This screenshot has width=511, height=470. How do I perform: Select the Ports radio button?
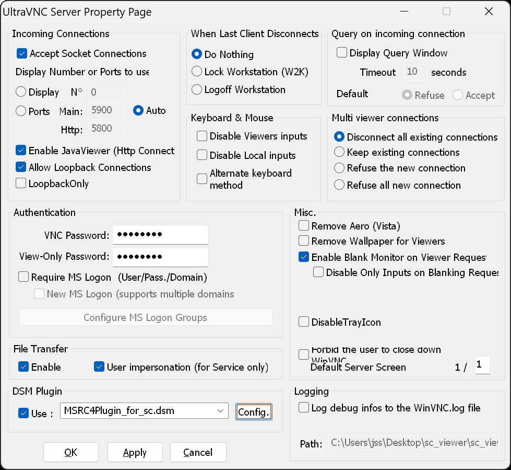[x=21, y=111]
